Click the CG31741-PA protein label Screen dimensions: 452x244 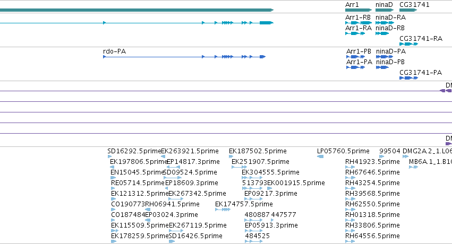(x=421, y=73)
